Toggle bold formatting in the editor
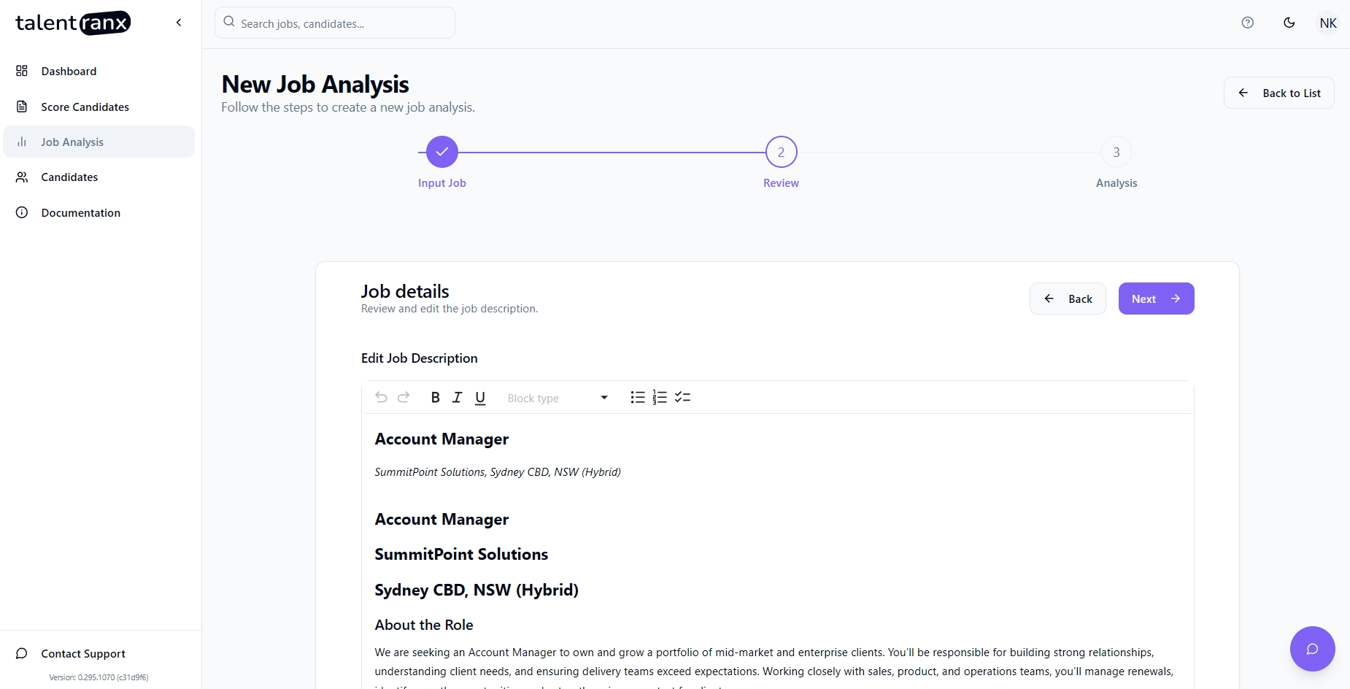 435,397
